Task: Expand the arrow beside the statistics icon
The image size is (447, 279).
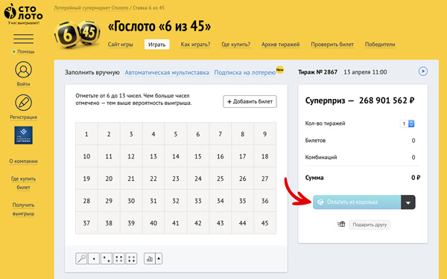Action: coord(159,258)
